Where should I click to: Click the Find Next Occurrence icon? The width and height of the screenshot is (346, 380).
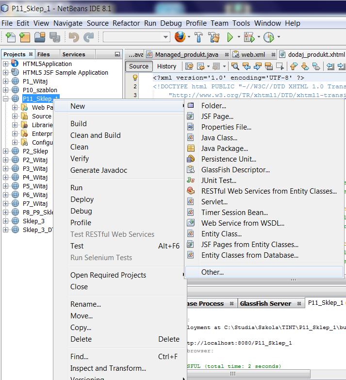click(x=258, y=66)
